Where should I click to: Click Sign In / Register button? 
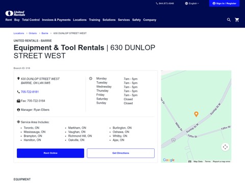pos(224,4)
